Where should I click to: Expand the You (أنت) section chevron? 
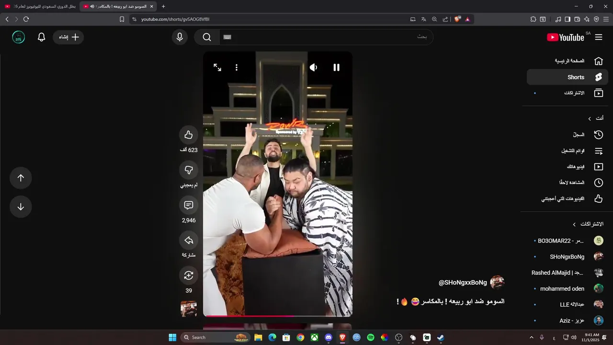tap(590, 118)
